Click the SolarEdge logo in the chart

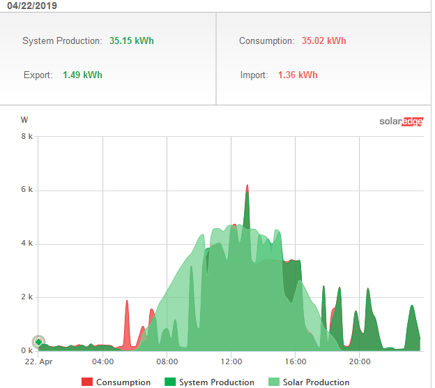[402, 121]
